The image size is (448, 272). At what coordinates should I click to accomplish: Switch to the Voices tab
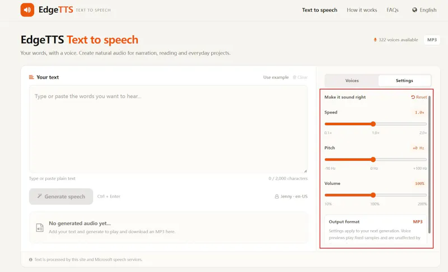point(352,80)
